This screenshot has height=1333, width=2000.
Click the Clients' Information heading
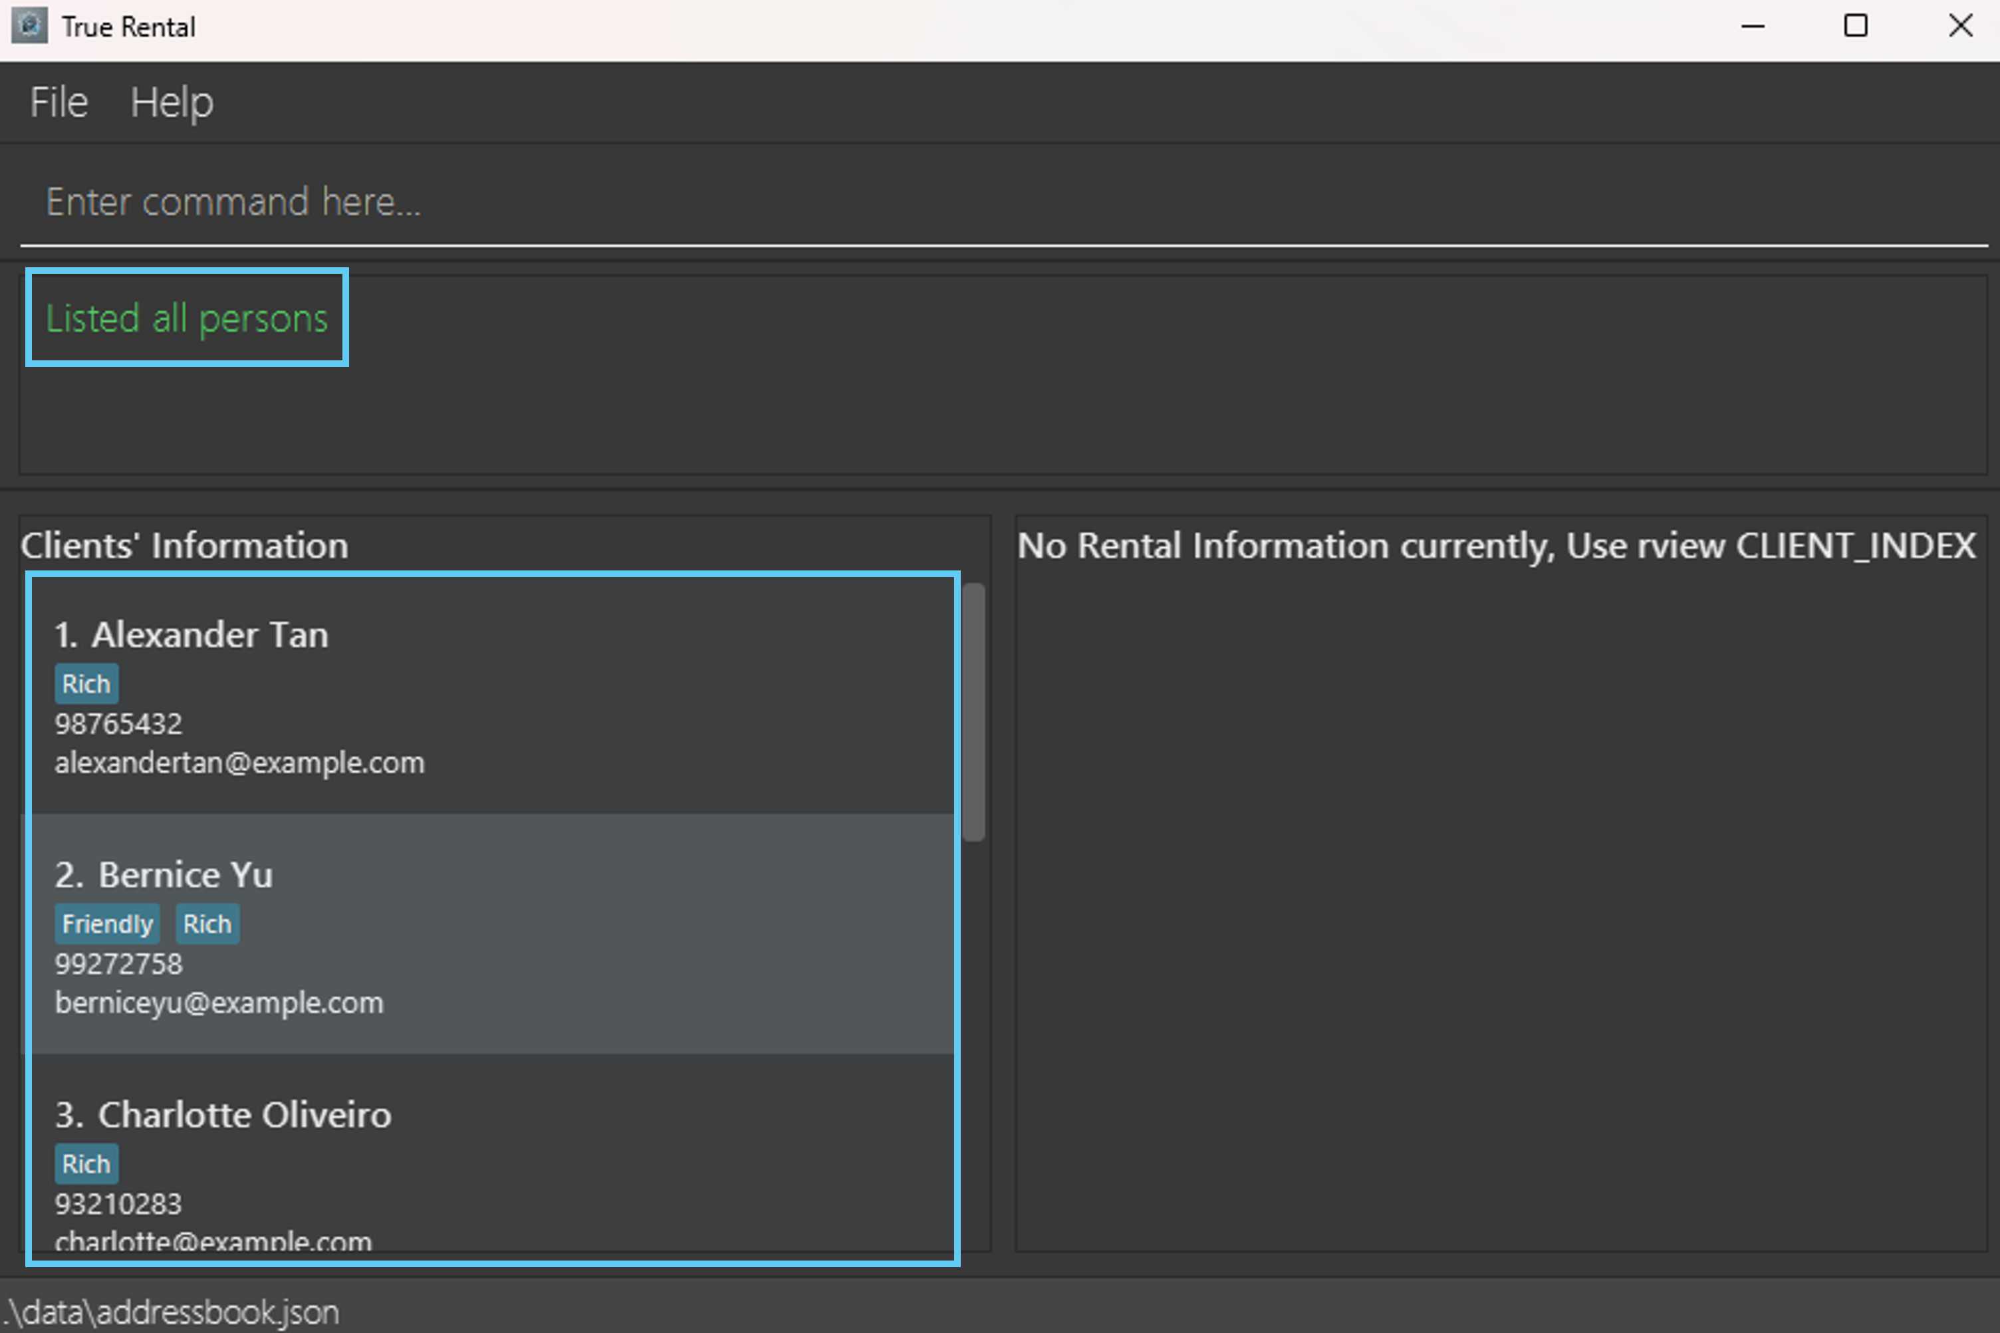(x=184, y=546)
